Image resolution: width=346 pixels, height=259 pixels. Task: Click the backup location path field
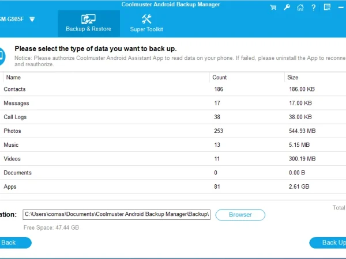pos(116,215)
